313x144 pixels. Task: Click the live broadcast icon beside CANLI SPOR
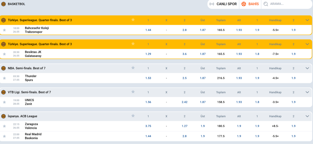click(x=212, y=4)
